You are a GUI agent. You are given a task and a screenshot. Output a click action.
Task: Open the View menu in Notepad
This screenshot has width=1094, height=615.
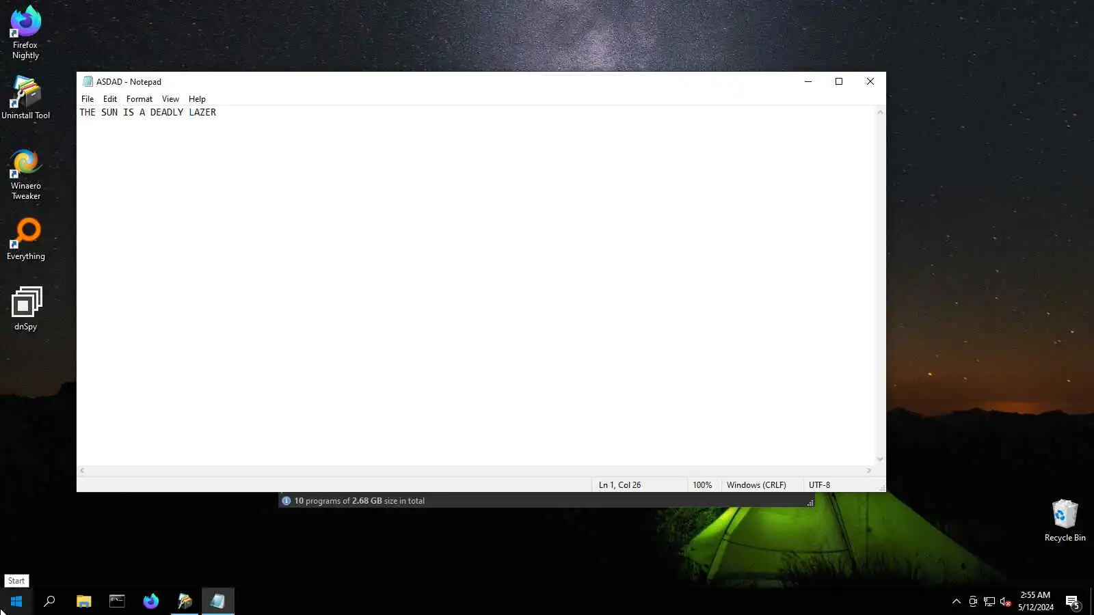(x=170, y=99)
